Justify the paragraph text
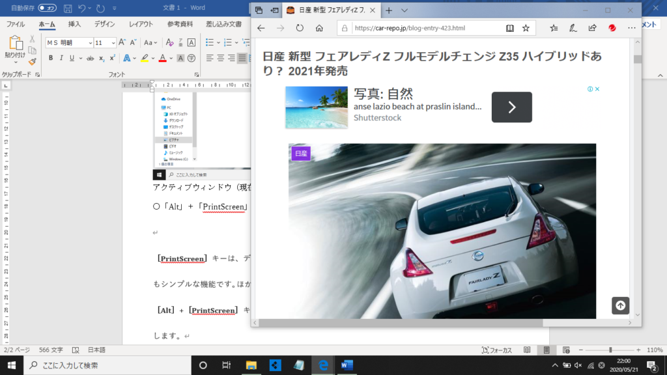The image size is (667, 375). 242,58
